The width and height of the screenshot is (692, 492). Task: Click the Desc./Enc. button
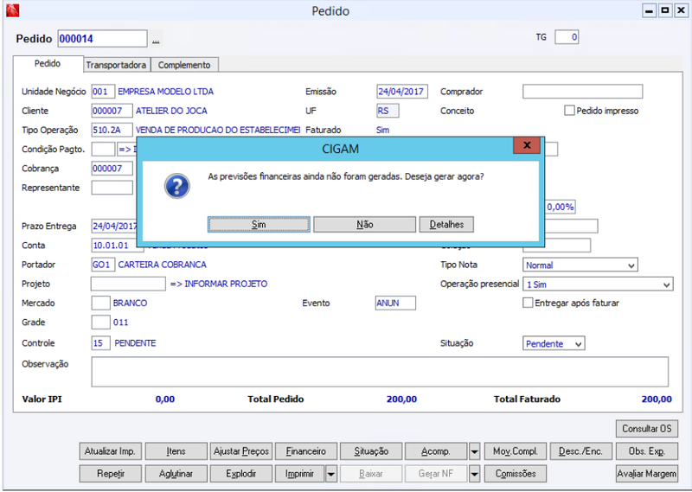[x=580, y=451]
